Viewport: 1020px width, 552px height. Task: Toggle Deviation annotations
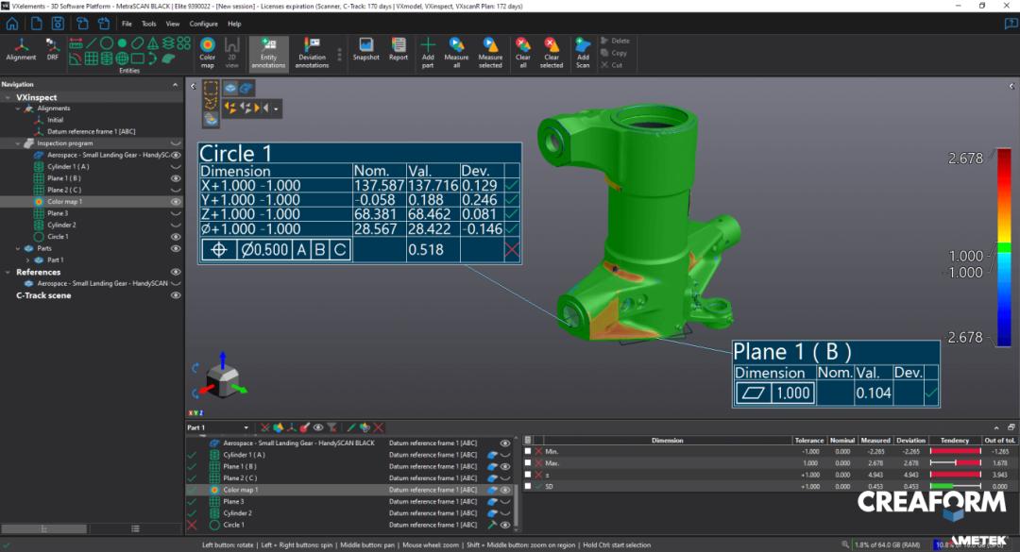tap(313, 53)
